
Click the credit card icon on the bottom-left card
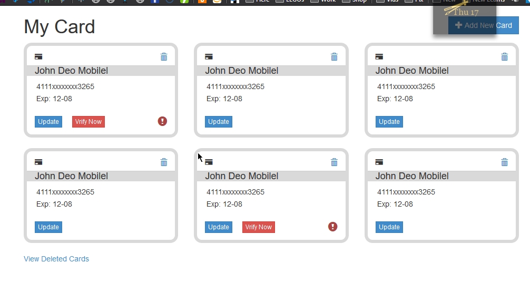[38, 162]
